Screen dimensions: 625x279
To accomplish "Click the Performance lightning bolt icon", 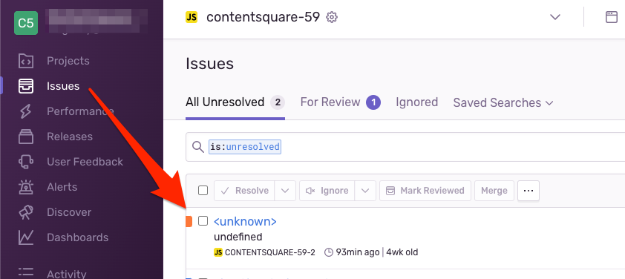I will tap(26, 111).
